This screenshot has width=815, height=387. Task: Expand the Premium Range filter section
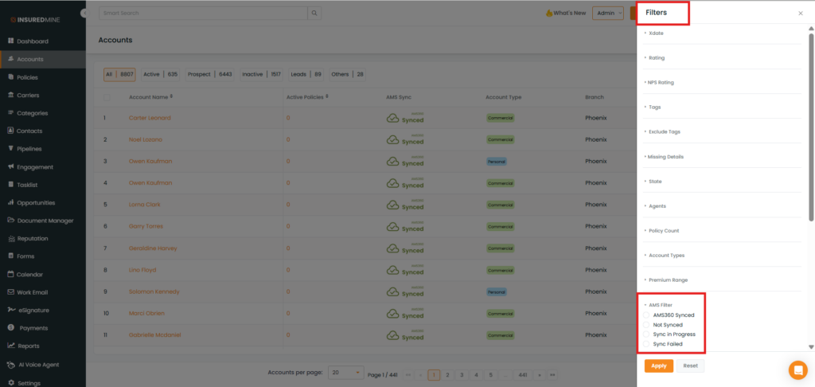click(668, 280)
